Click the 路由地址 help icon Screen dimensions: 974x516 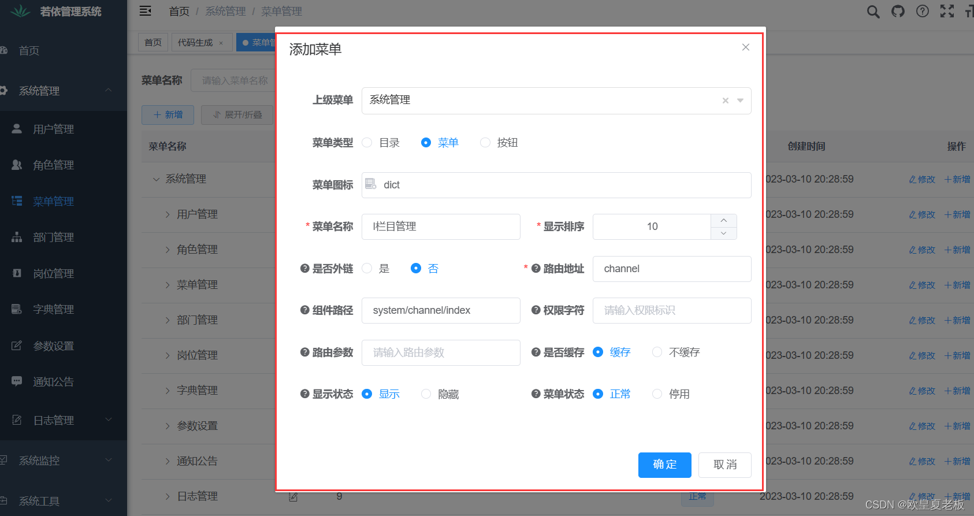pyautogui.click(x=536, y=268)
